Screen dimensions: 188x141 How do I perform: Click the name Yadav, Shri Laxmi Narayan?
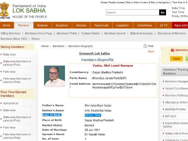point(113,66)
